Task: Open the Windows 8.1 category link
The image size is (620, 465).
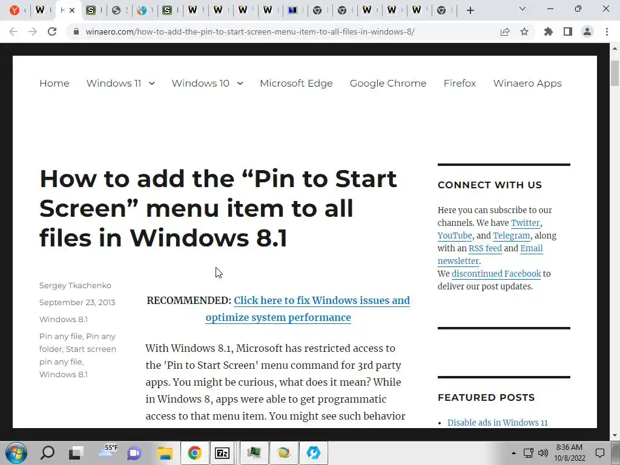Action: click(x=63, y=320)
